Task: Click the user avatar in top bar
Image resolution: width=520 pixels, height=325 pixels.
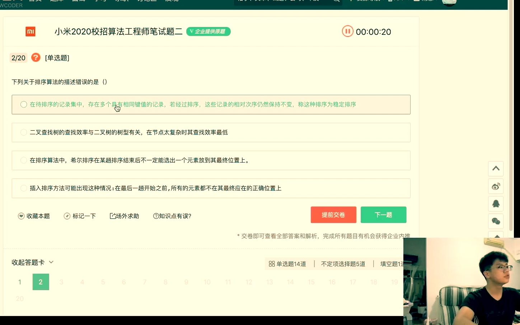Action: point(450,3)
